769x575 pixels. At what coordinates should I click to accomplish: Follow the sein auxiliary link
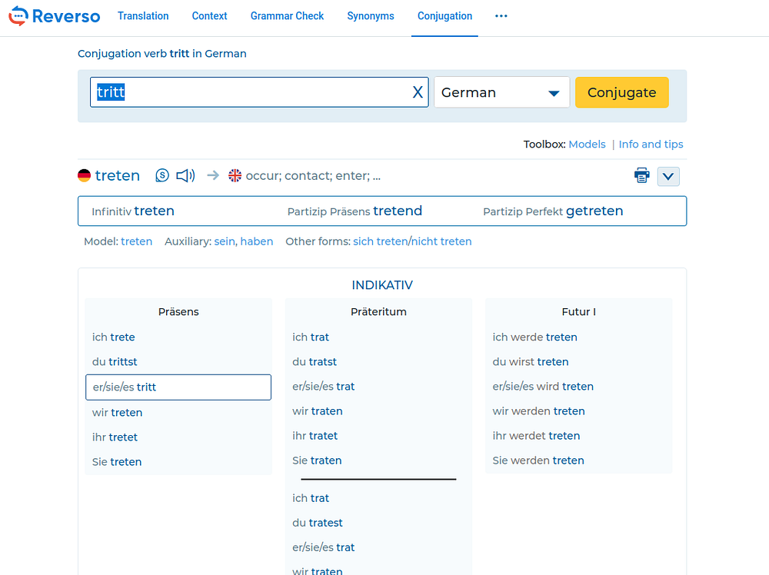point(224,241)
